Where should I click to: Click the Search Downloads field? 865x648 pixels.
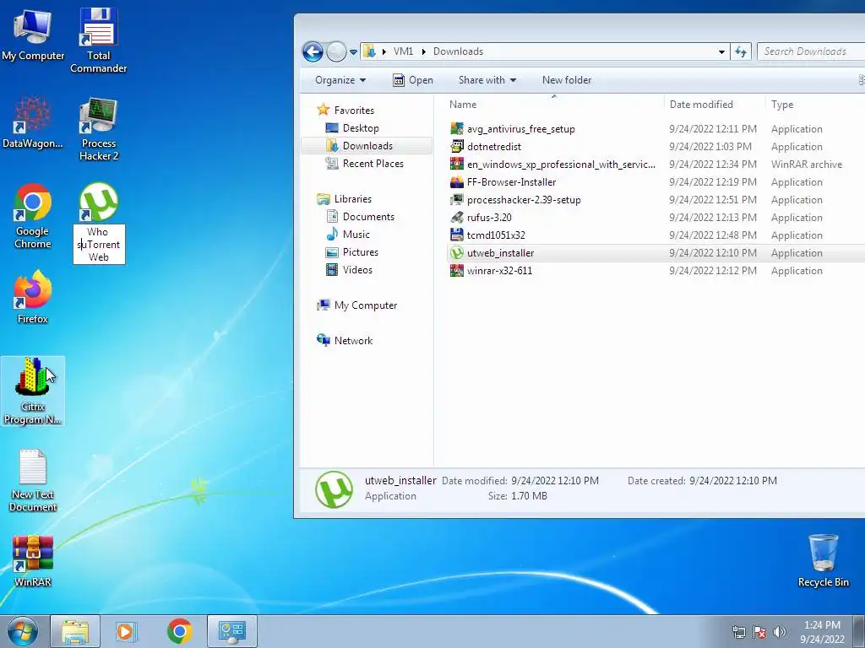click(x=811, y=51)
